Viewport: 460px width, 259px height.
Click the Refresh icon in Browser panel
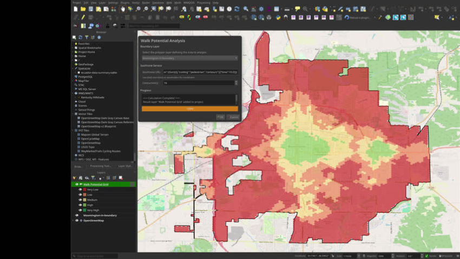(81, 37)
